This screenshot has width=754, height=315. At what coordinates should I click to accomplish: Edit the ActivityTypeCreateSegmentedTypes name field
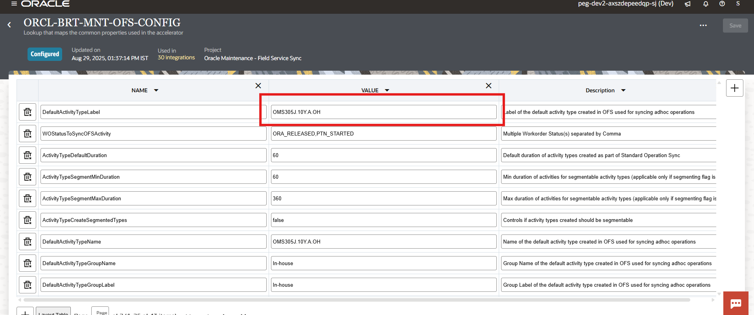[153, 220]
